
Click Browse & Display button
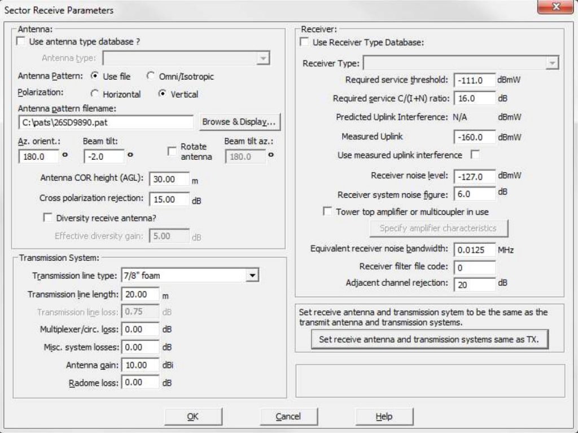(239, 121)
